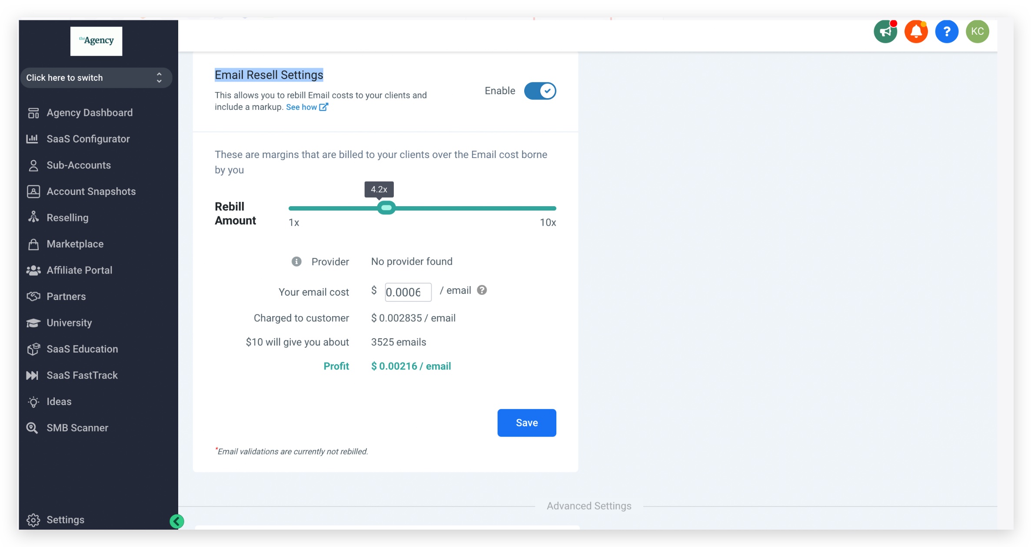Click the help icon beside / email

(482, 290)
